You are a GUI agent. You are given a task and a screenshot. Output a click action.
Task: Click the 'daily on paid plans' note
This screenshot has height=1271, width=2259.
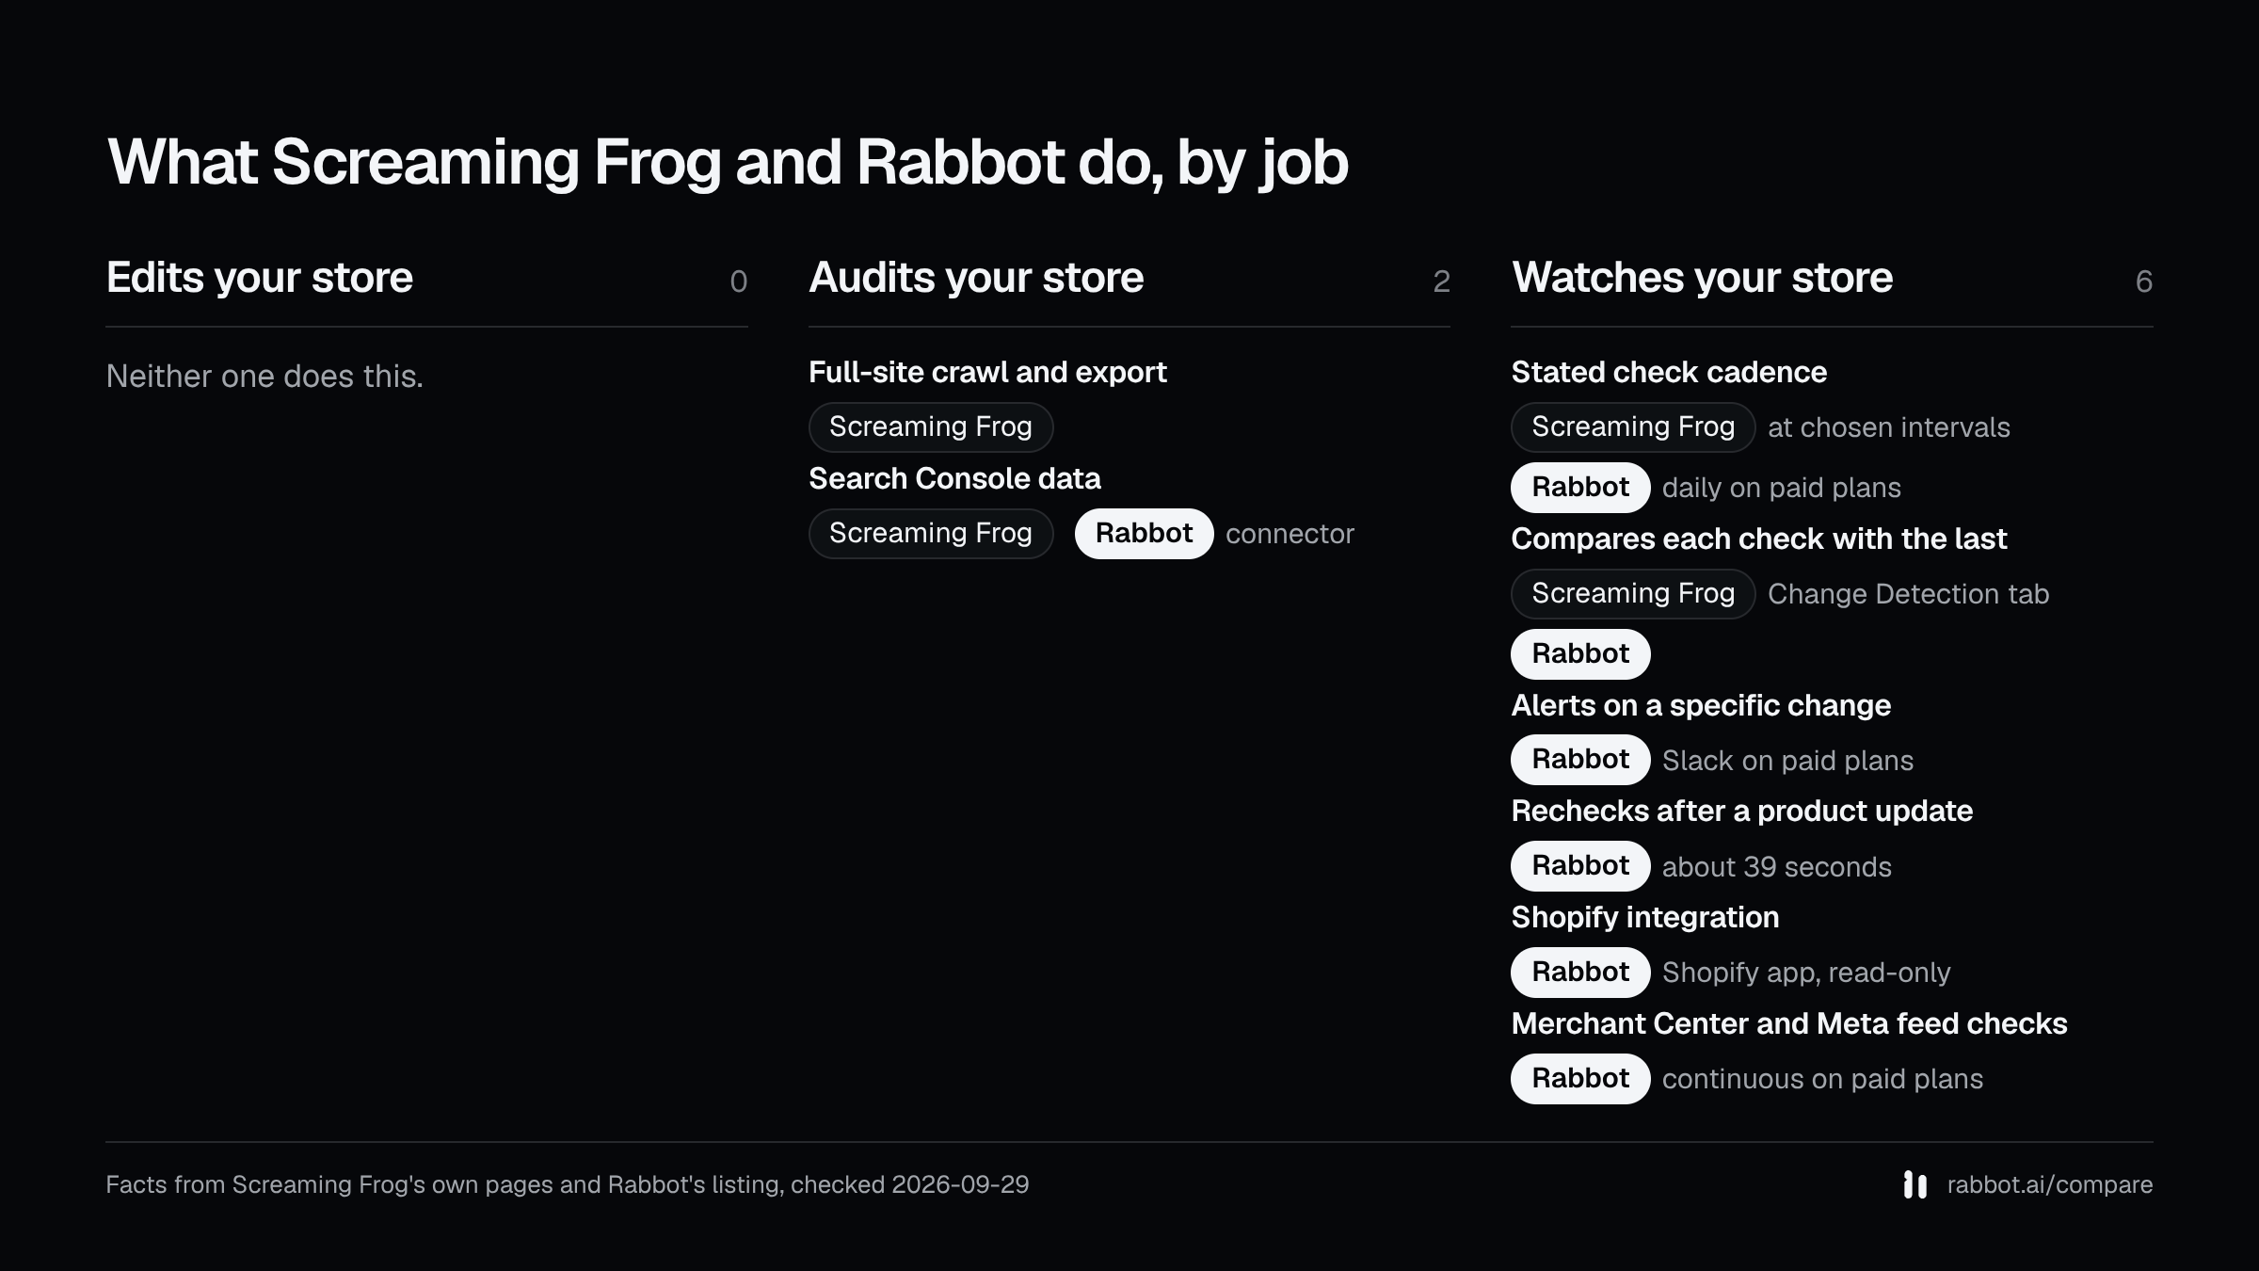1781,488
